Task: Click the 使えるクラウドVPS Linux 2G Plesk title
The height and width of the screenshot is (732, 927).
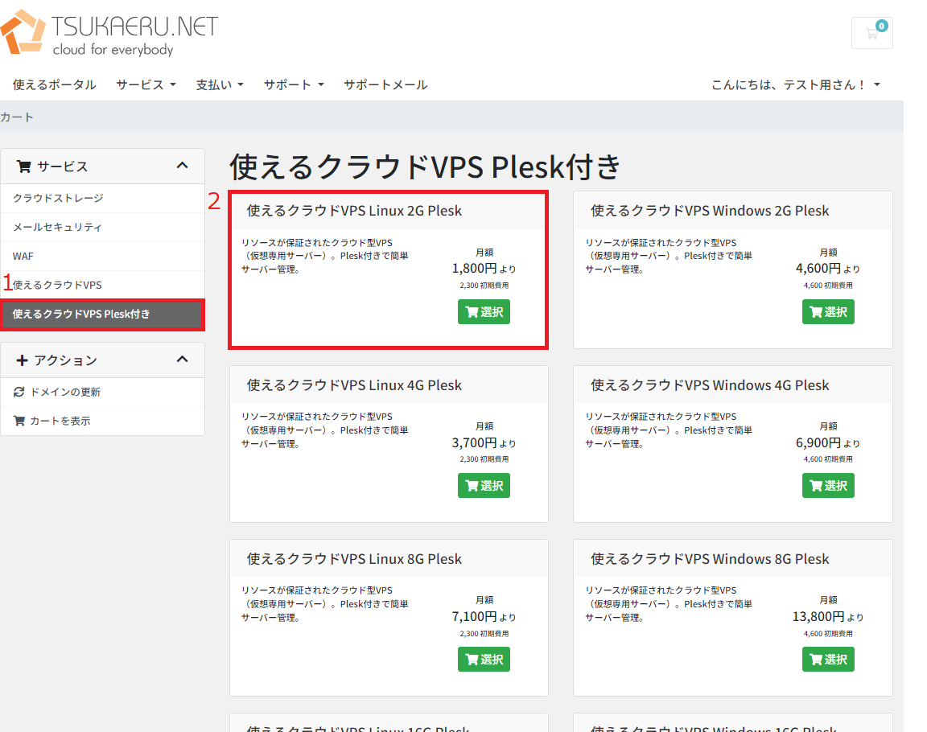Action: [x=354, y=211]
